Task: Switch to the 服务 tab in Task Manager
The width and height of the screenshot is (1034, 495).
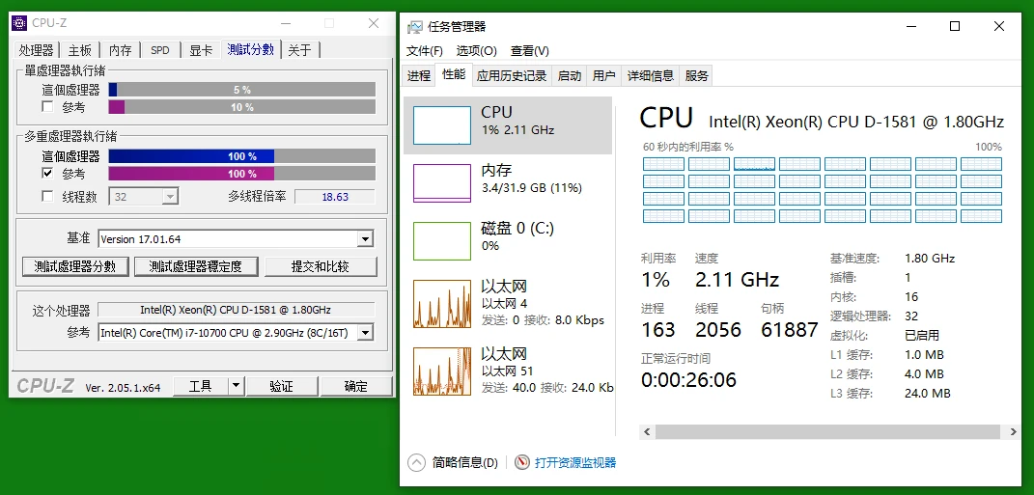Action: [x=696, y=76]
